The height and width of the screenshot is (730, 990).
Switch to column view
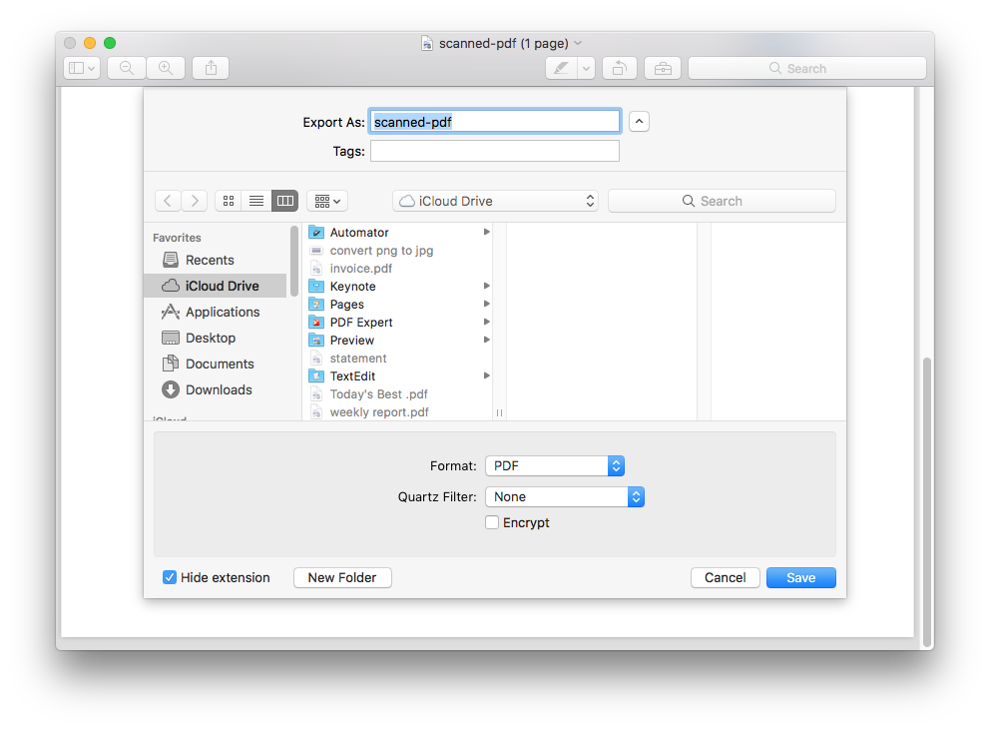coord(284,201)
